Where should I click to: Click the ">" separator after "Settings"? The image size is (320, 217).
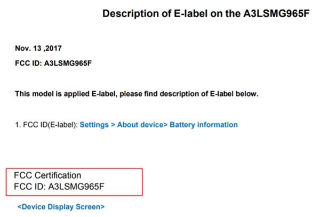click(113, 125)
